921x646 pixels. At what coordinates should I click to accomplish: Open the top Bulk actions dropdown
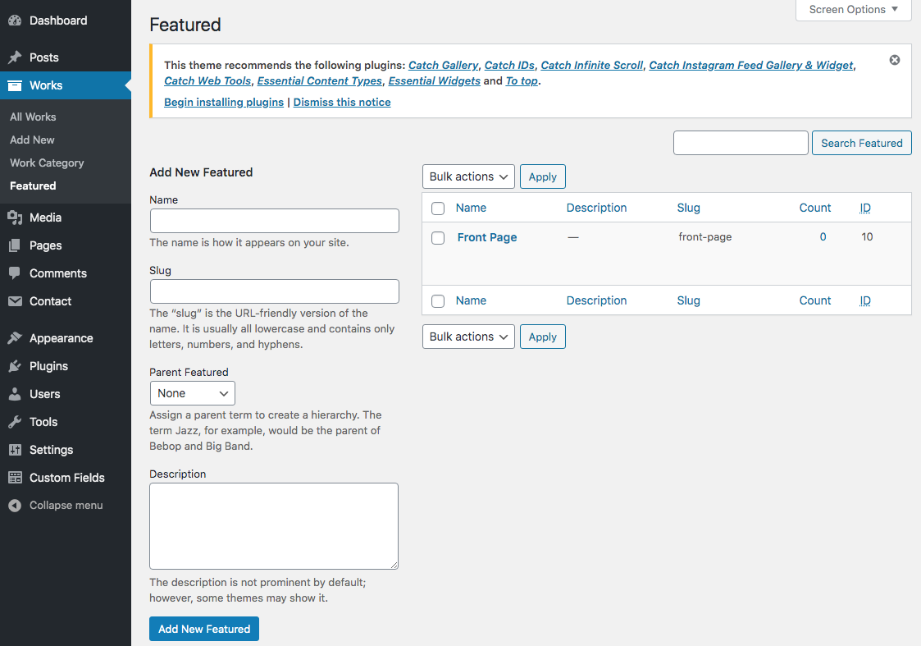(468, 176)
